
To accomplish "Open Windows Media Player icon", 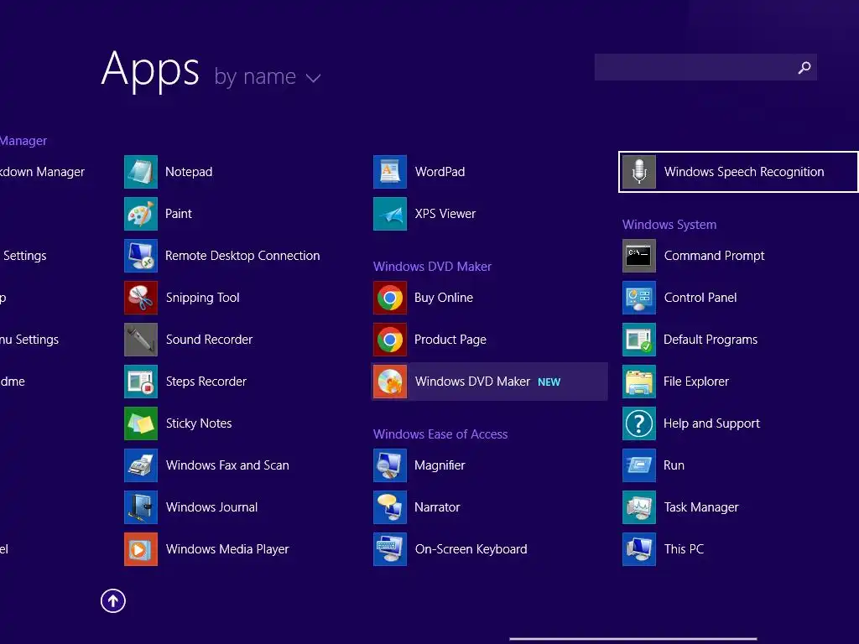I will click(x=141, y=549).
